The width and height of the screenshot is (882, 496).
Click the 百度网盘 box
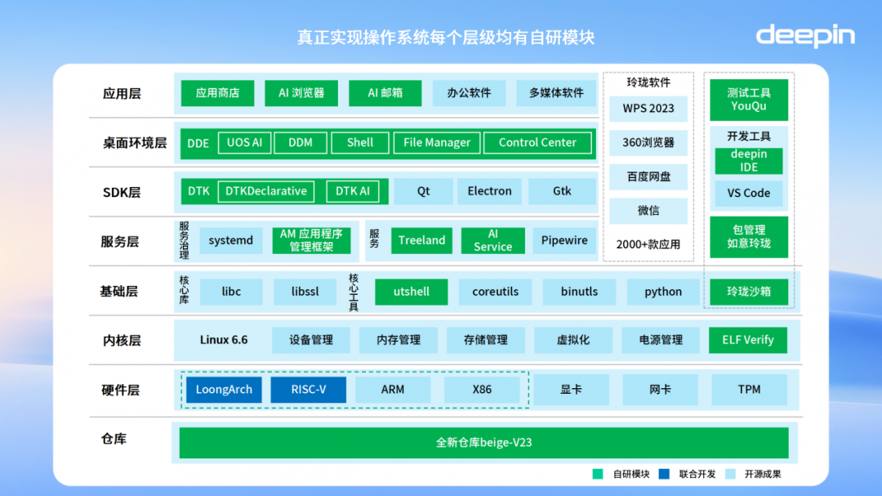pyautogui.click(x=648, y=177)
